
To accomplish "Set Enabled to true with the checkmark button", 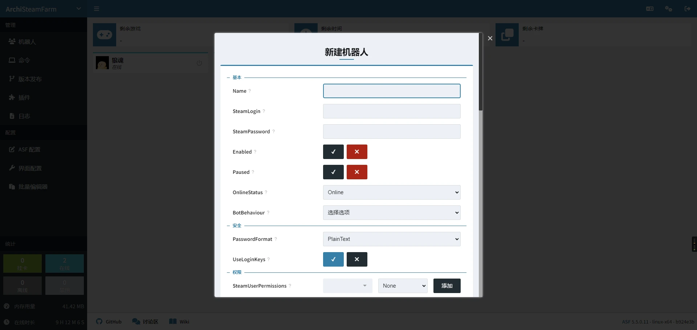I will (x=333, y=152).
